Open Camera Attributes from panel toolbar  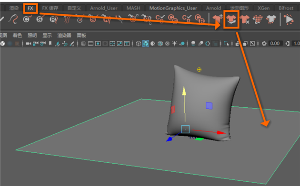[43, 44]
